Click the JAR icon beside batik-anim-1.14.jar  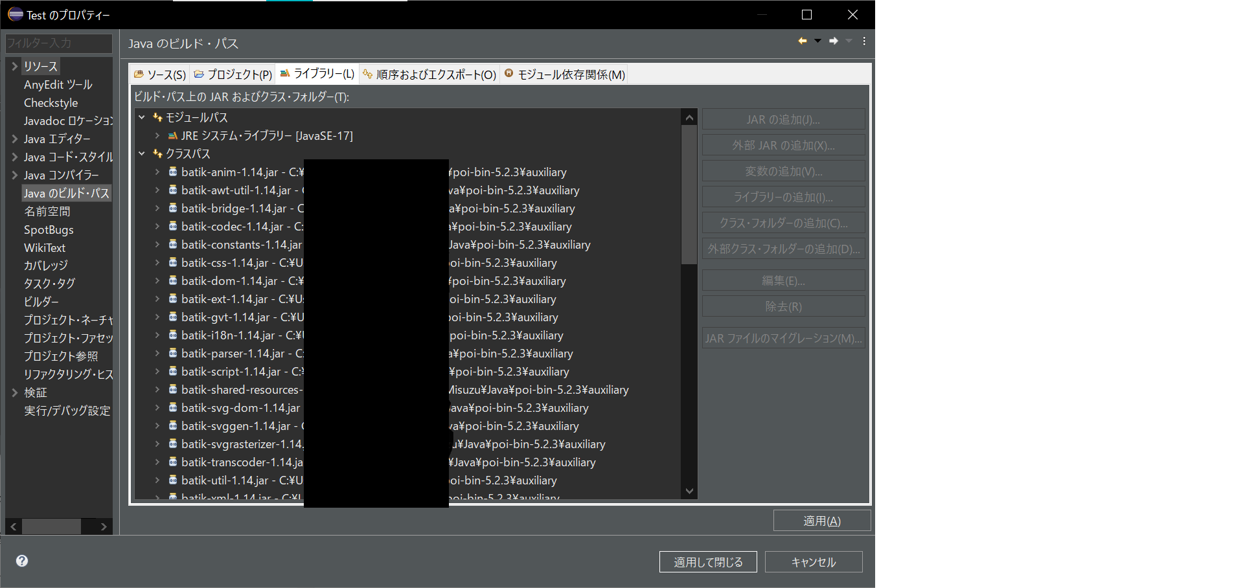[x=172, y=172]
